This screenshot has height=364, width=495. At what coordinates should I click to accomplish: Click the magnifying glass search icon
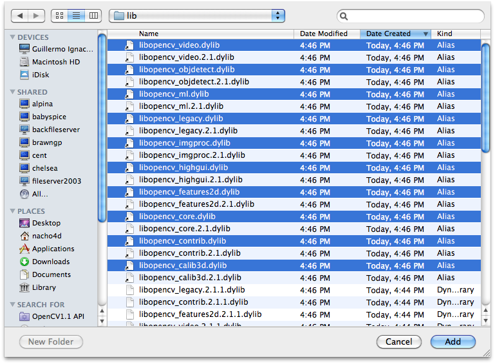coord(344,17)
